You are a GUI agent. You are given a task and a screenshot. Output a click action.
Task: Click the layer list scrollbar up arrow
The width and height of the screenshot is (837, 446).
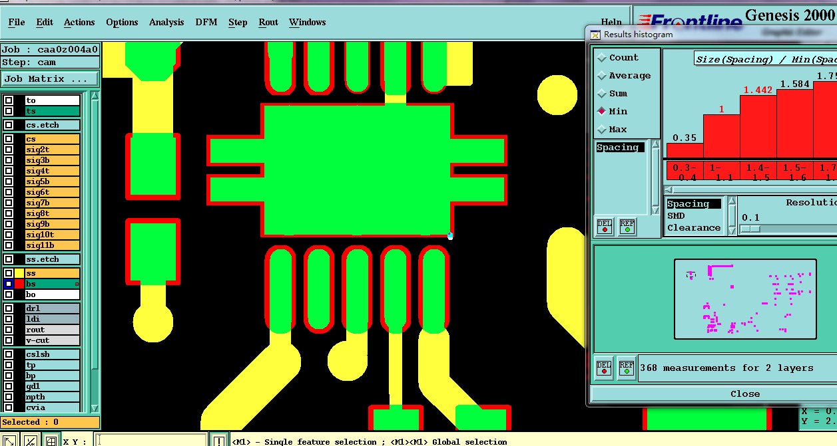94,96
